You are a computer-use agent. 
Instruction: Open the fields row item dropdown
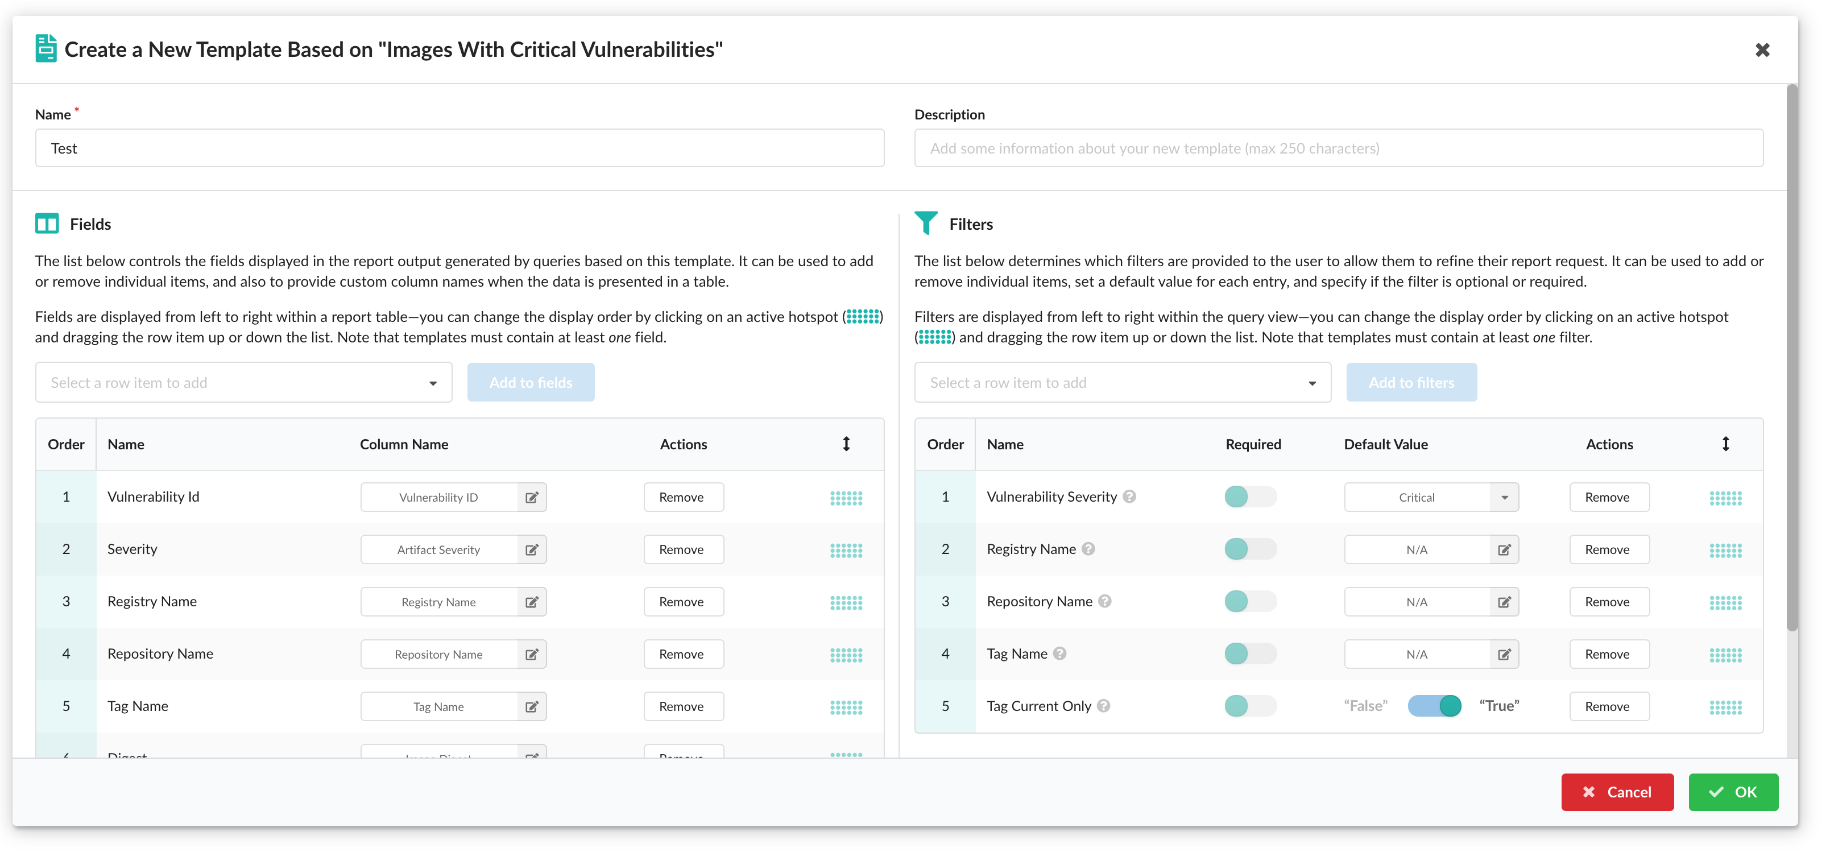point(243,382)
